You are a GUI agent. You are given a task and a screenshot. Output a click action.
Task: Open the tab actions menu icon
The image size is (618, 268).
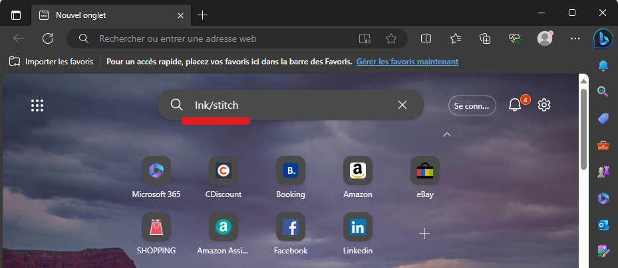coord(16,15)
